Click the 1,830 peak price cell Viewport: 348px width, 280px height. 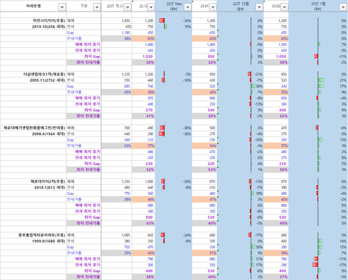coord(117,21)
